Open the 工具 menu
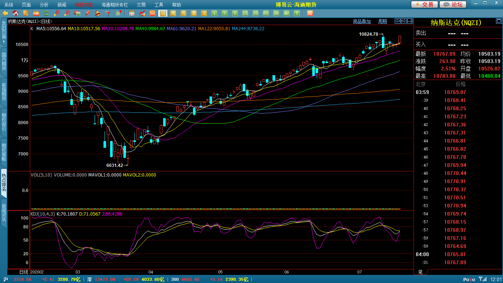Screen dimensions: 503x283 coord(159,5)
